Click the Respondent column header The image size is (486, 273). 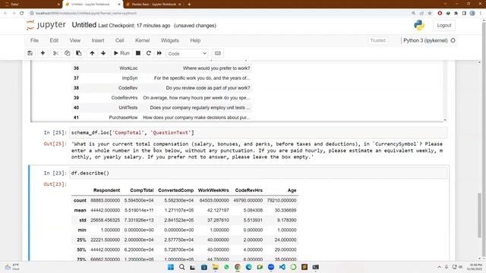pos(106,190)
